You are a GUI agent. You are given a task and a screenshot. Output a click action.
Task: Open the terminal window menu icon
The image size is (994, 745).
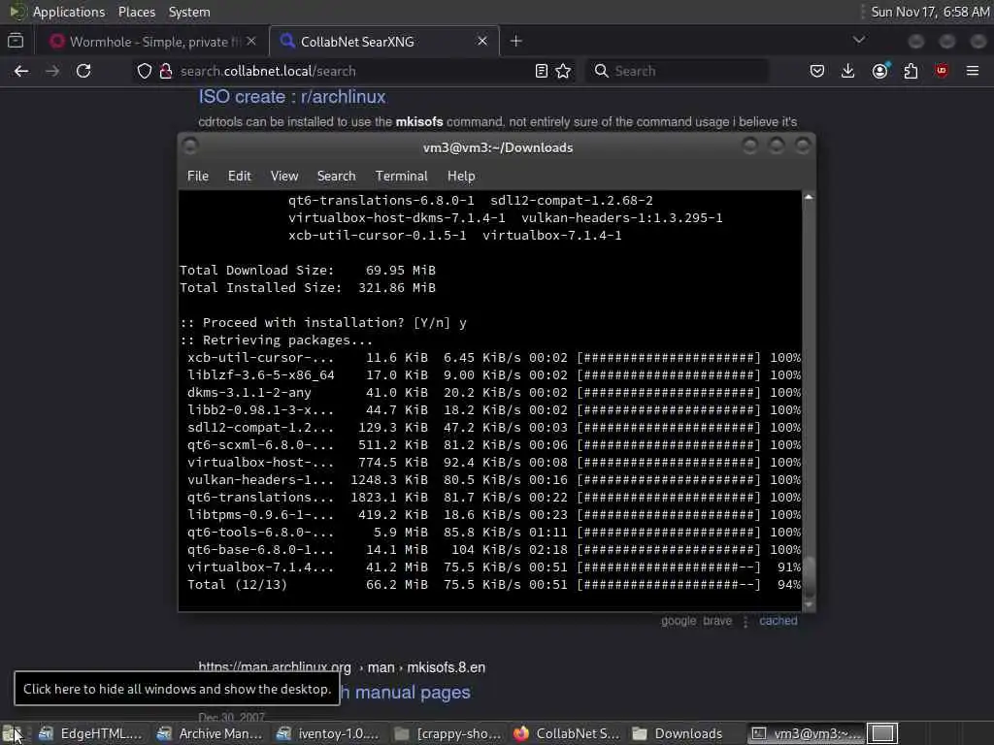coord(190,147)
